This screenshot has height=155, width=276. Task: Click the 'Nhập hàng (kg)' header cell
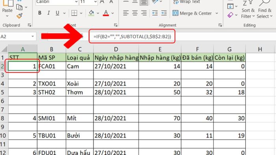(x=160, y=57)
